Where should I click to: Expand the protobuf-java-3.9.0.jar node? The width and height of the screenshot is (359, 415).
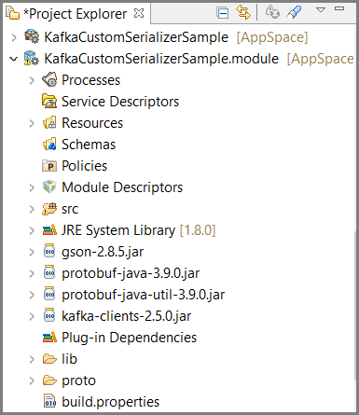[32, 273]
